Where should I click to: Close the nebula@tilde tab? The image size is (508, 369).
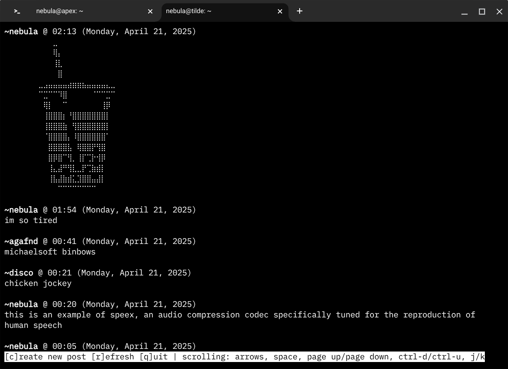coord(280,11)
